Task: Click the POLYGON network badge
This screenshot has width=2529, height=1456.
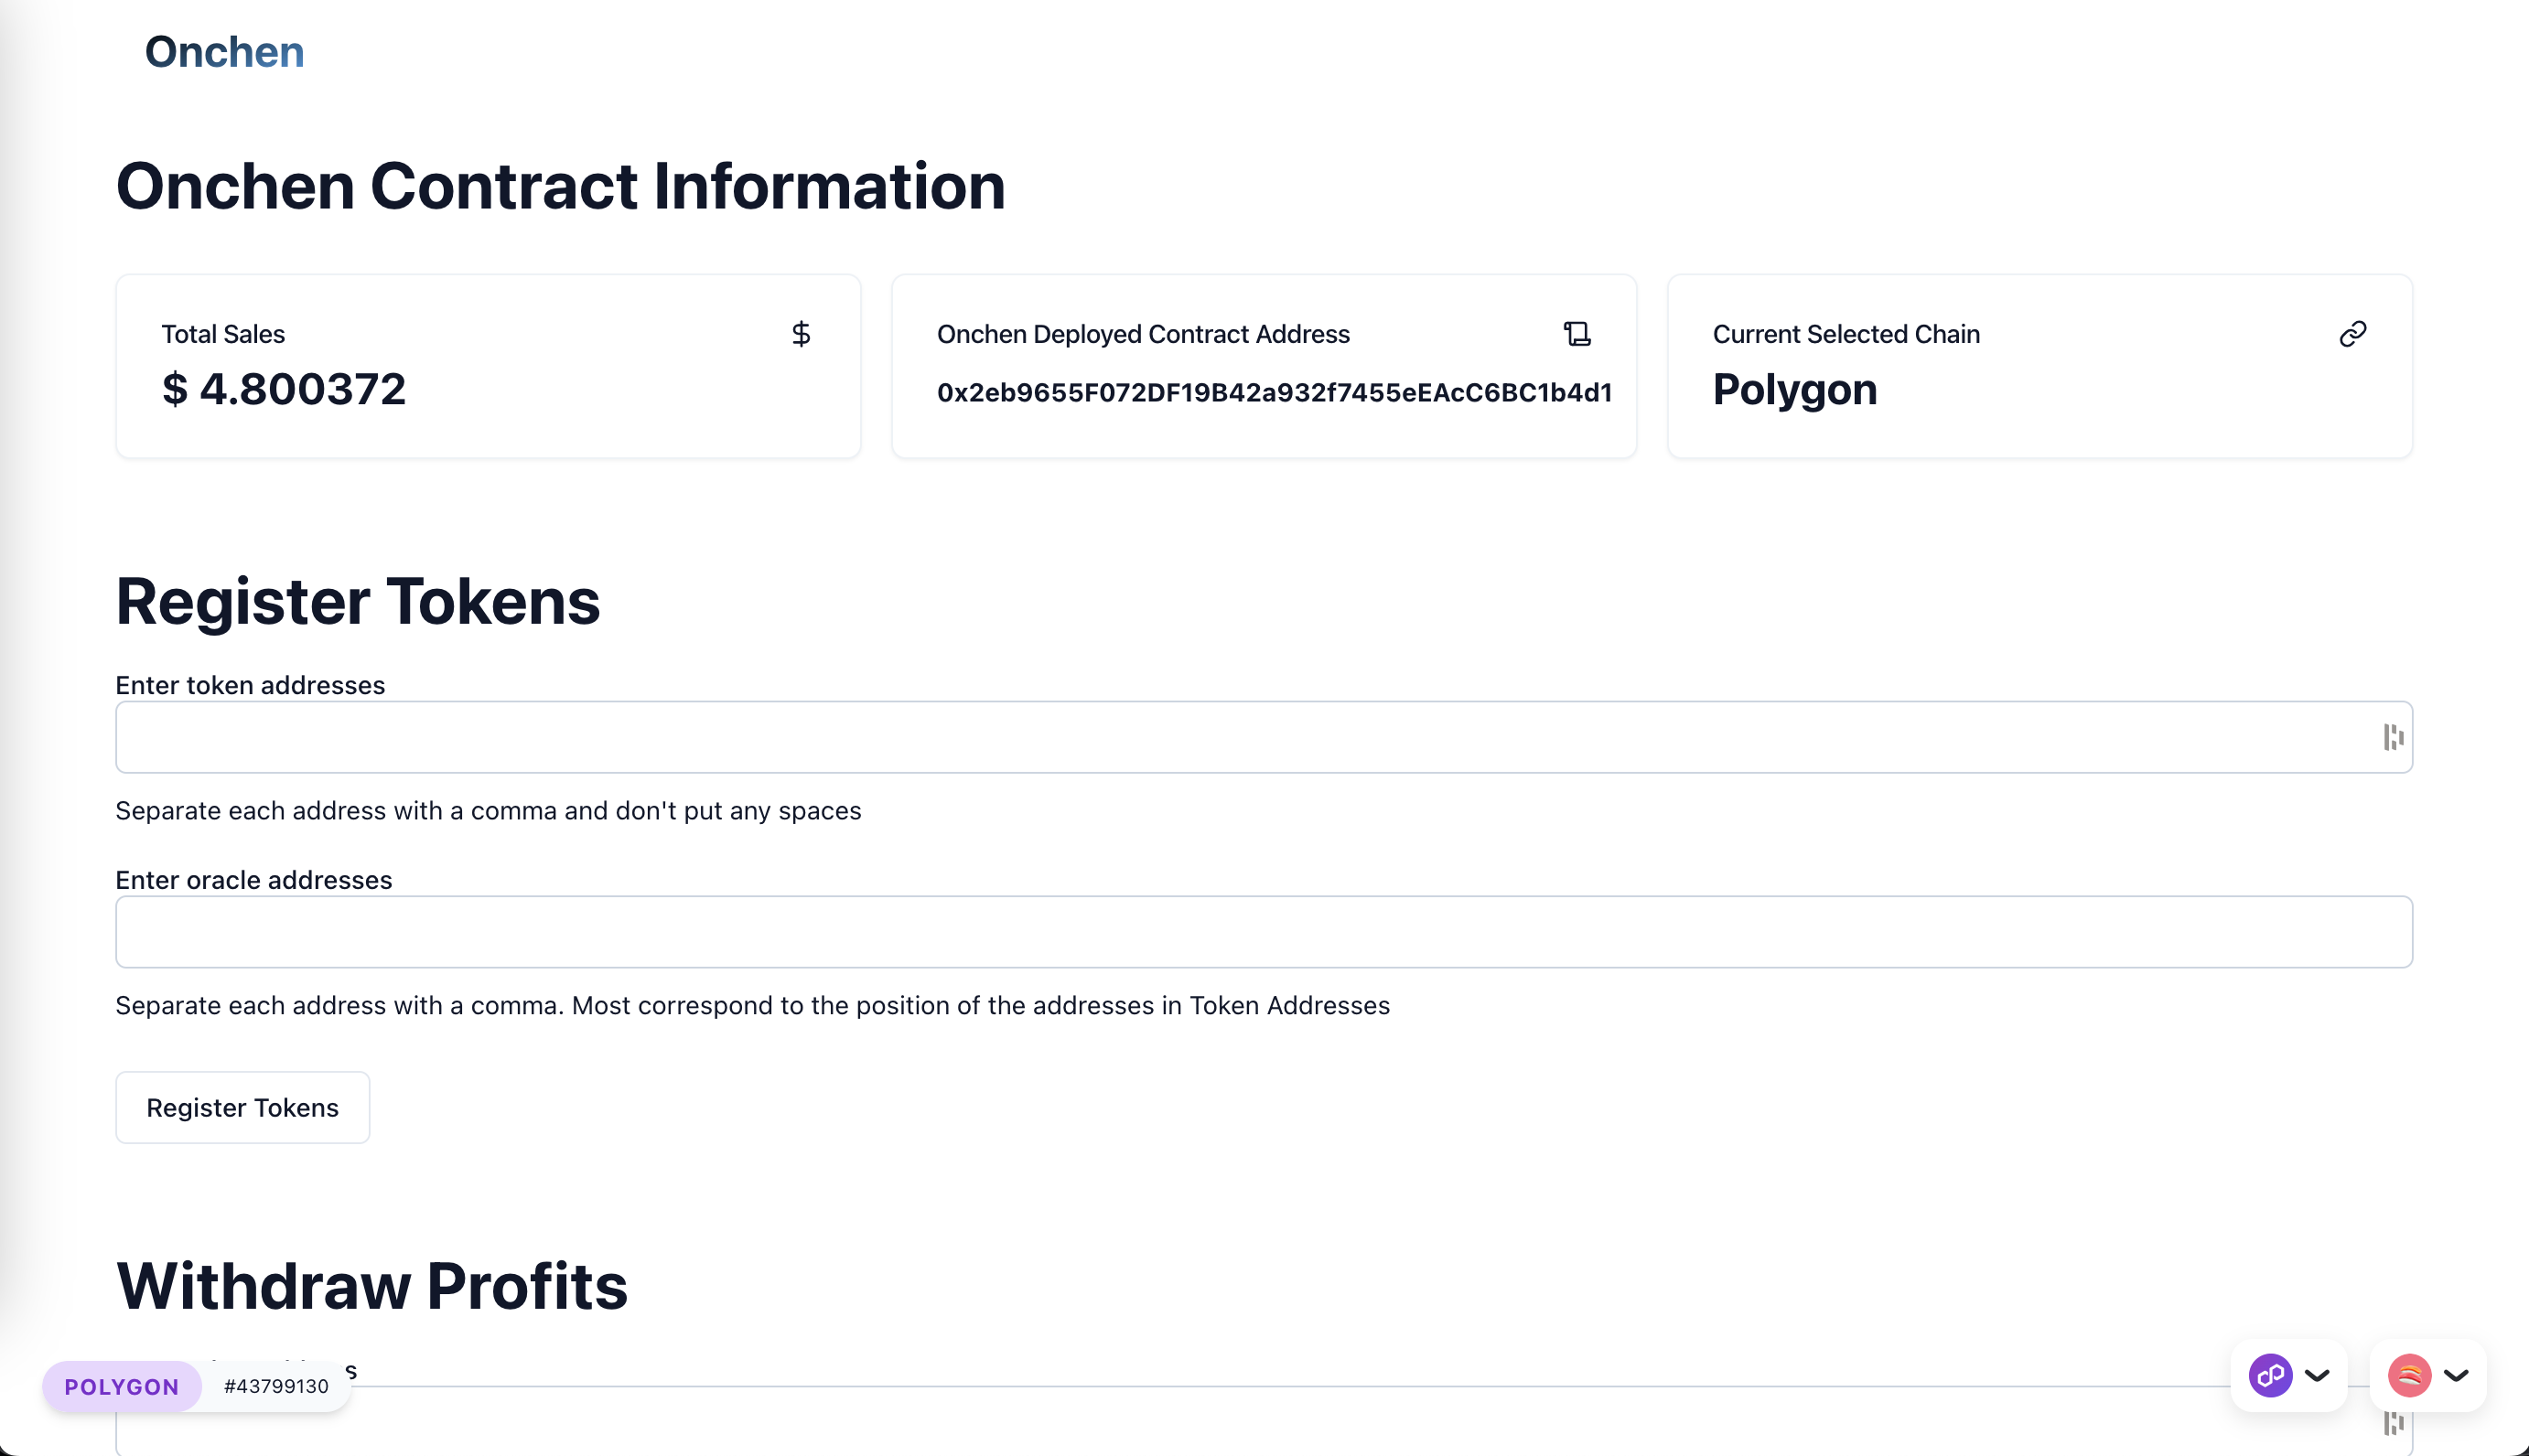Action: pyautogui.click(x=122, y=1386)
